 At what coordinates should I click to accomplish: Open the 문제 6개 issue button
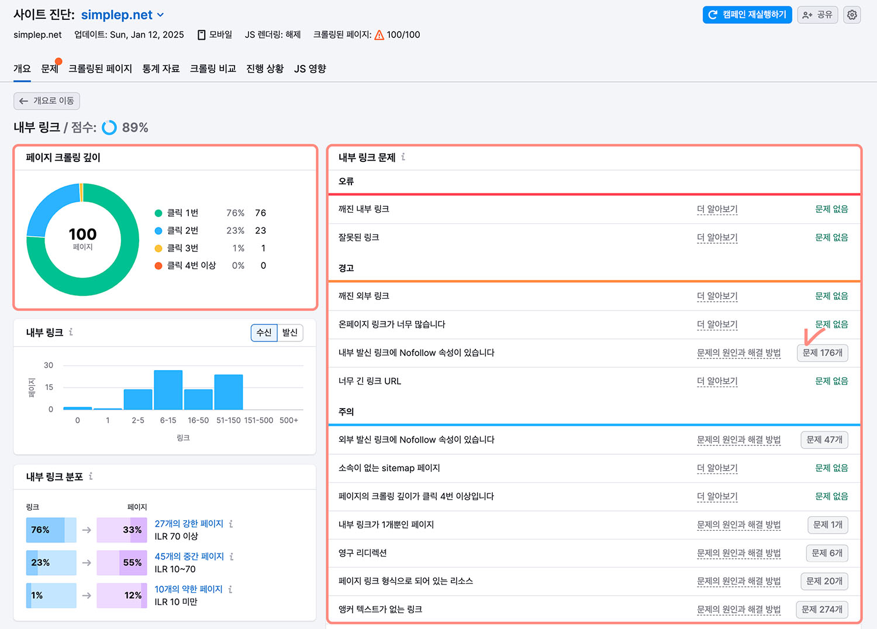(x=827, y=553)
